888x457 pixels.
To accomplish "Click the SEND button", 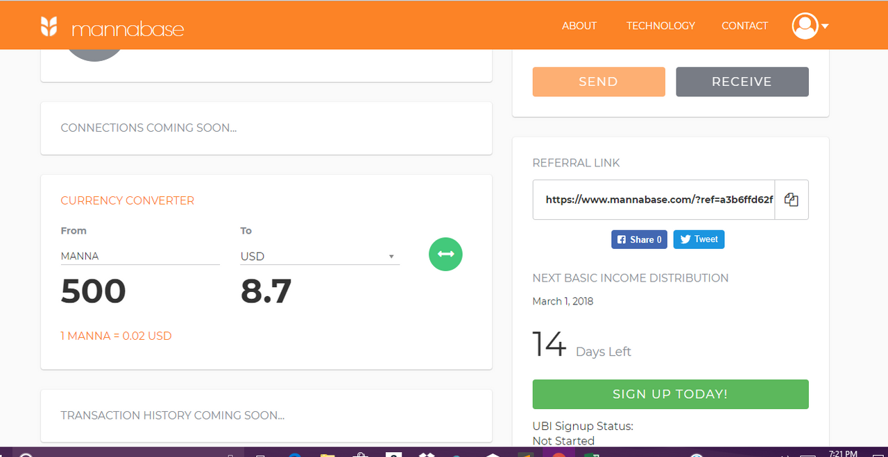I will (599, 82).
